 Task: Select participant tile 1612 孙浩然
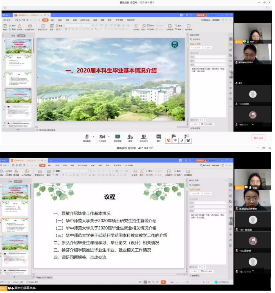coord(253,96)
